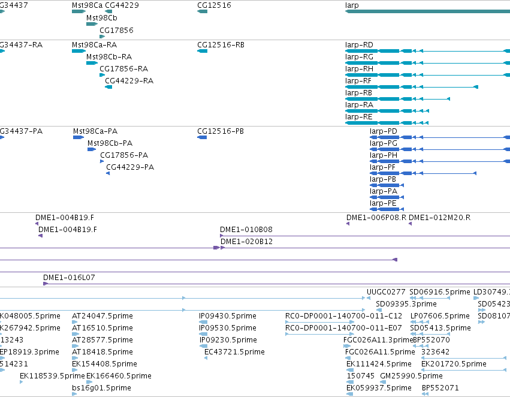
Task: Click the Mst98Cb-PA protein label
Action: [110, 143]
